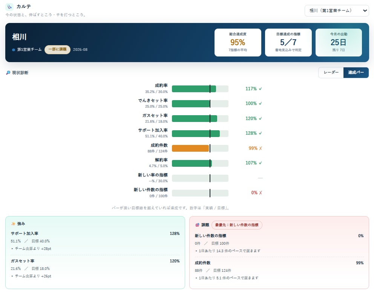
Task: Click the 99% value in 課題 card
Action: [x=360, y=263]
